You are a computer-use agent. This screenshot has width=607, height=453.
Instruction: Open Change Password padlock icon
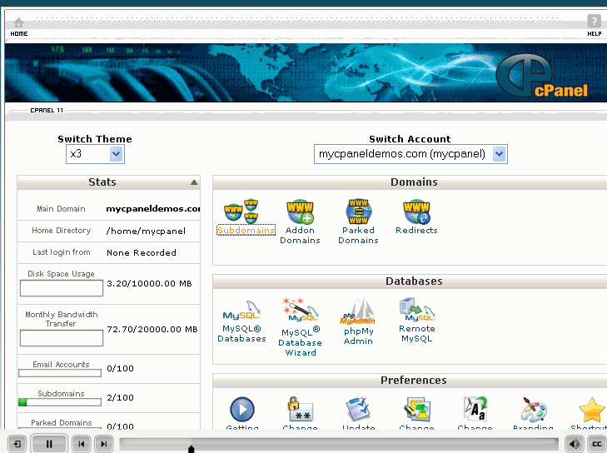[x=300, y=409]
